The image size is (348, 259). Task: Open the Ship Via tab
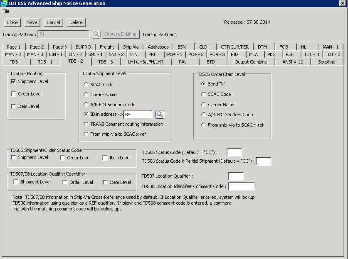pyautogui.click(x=131, y=47)
